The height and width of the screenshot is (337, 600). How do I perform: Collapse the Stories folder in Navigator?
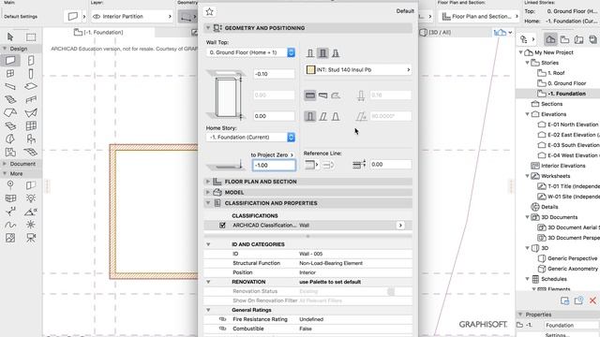click(528, 63)
